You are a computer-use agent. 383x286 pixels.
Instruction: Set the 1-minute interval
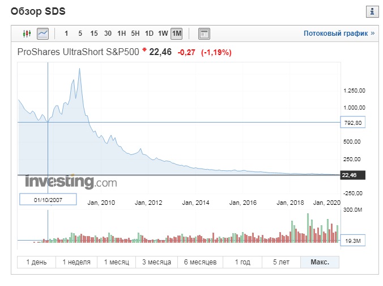[67, 33]
